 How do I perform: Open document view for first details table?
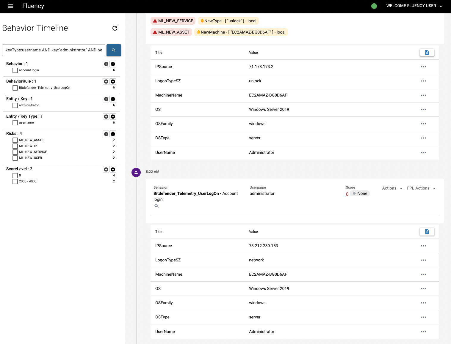(427, 53)
